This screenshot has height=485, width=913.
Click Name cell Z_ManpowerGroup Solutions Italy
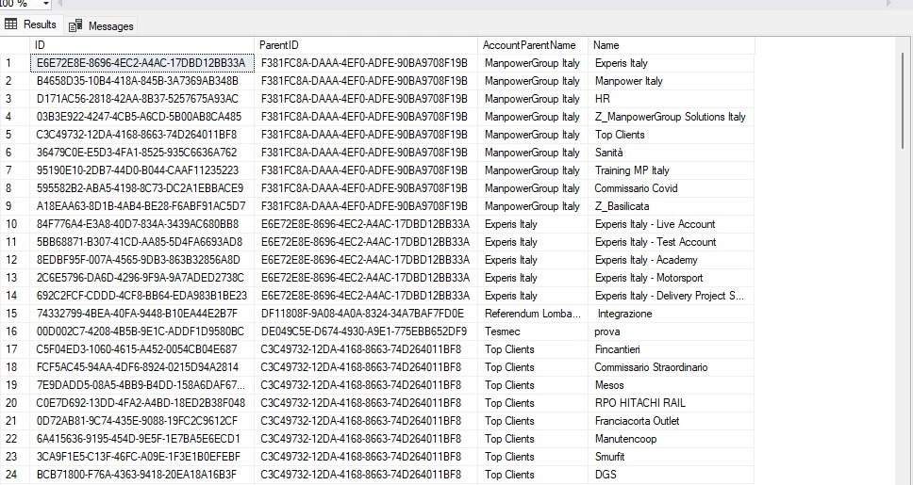(x=672, y=117)
